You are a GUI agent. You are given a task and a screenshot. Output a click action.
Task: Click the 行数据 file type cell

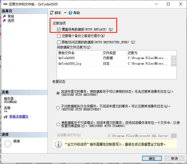pyautogui.click(x=114, y=58)
